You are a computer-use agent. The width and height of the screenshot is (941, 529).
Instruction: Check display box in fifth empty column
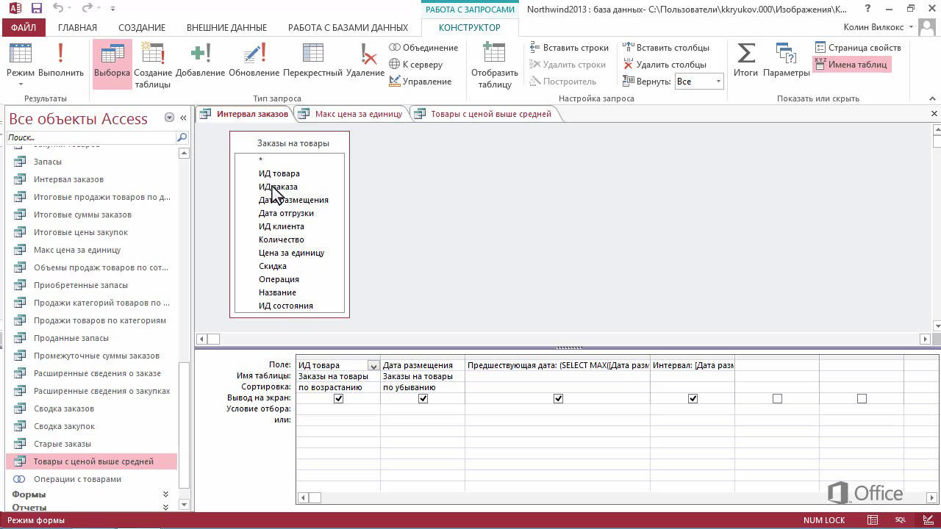777,398
